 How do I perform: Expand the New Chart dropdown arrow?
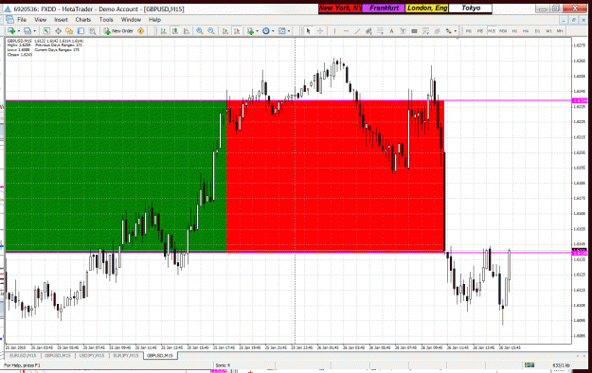click(x=19, y=31)
